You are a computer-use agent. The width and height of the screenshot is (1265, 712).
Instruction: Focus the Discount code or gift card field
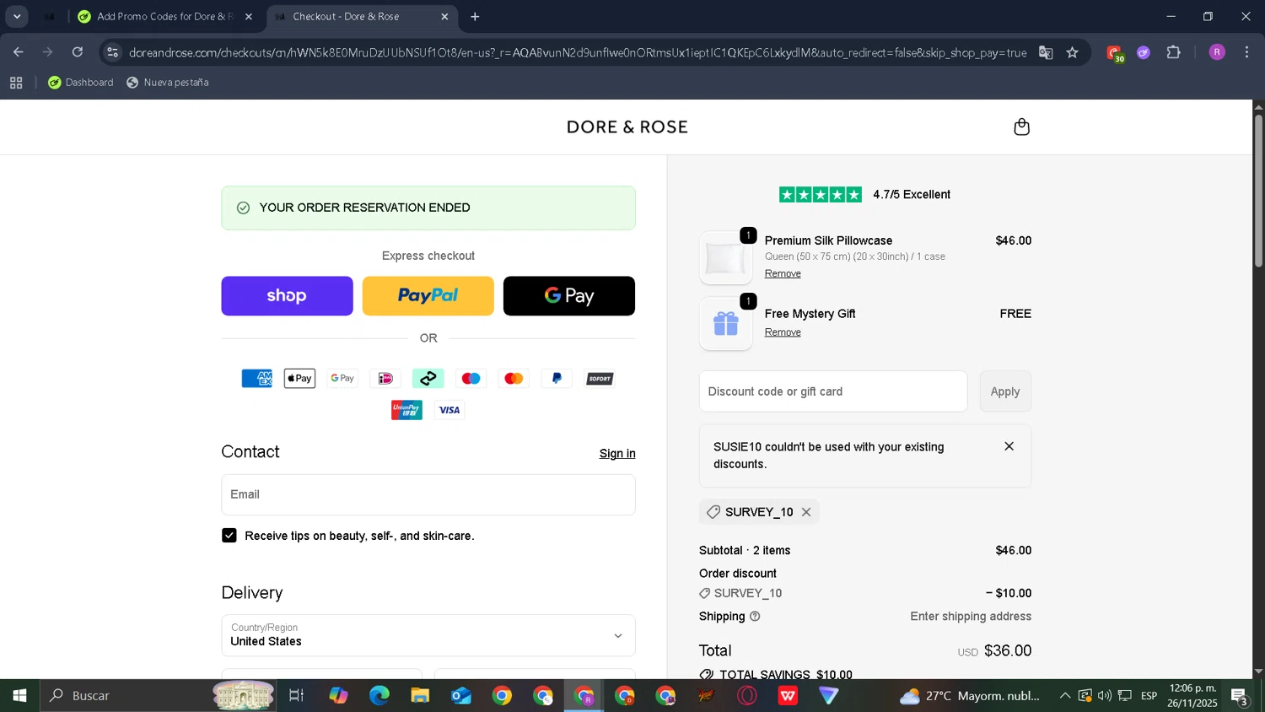(x=833, y=391)
